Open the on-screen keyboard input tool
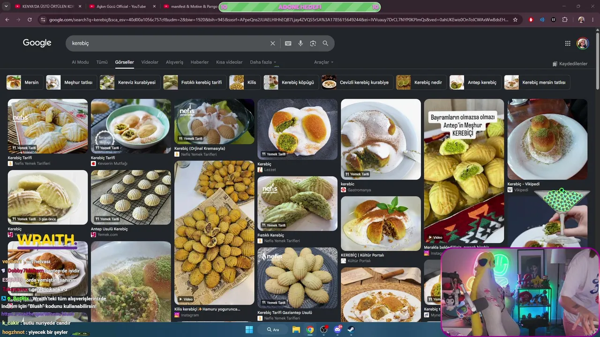 point(288,43)
